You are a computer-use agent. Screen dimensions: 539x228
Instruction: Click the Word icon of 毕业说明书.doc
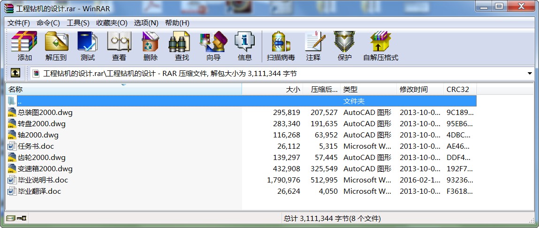(x=12, y=180)
